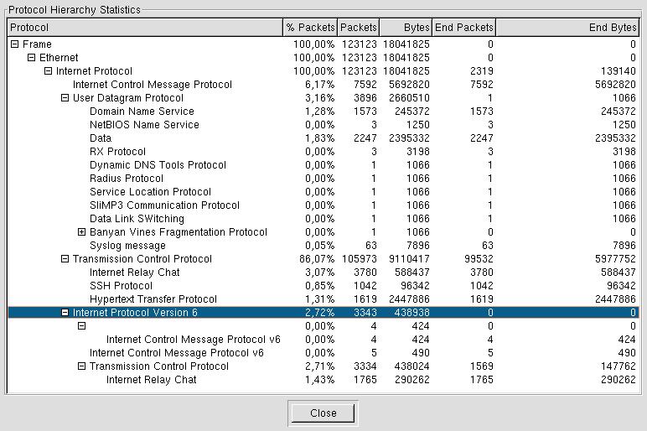The width and height of the screenshot is (647, 431).
Task: Collapse the Internet Protocol node
Action: coord(49,71)
